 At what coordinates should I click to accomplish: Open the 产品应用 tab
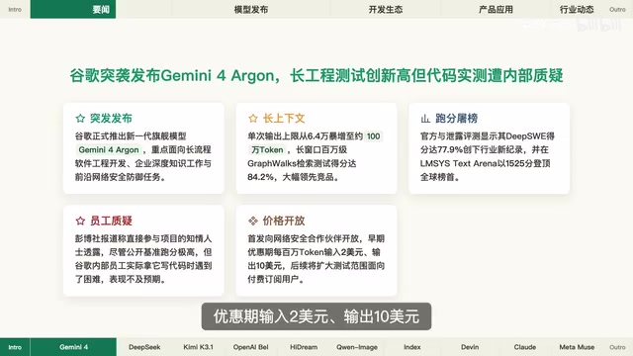[496, 9]
